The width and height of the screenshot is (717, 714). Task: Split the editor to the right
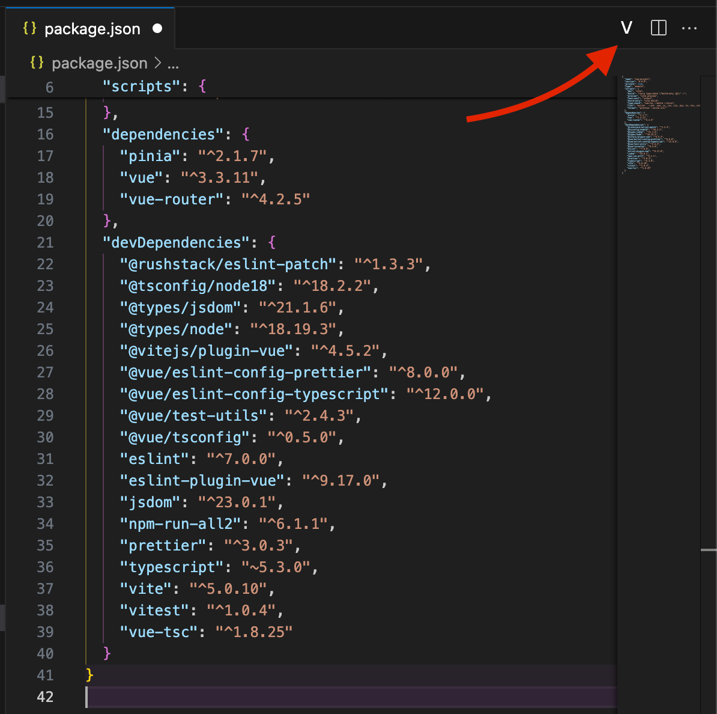[659, 28]
